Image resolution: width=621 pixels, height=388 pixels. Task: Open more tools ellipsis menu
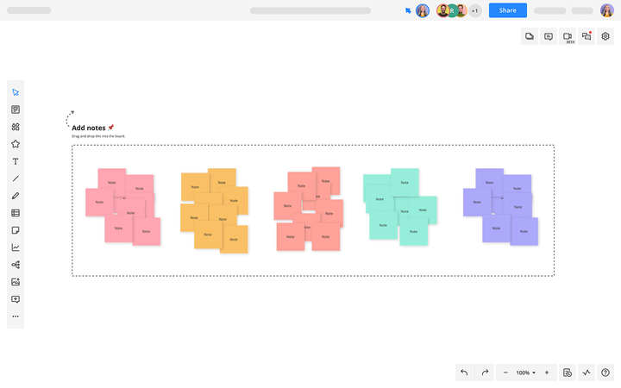(16, 316)
